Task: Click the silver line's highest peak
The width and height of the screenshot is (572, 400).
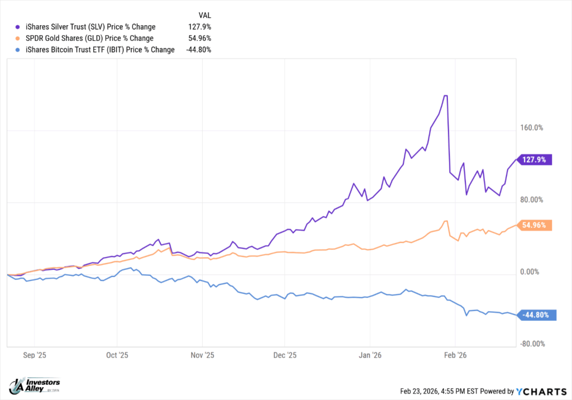Action: pos(445,96)
